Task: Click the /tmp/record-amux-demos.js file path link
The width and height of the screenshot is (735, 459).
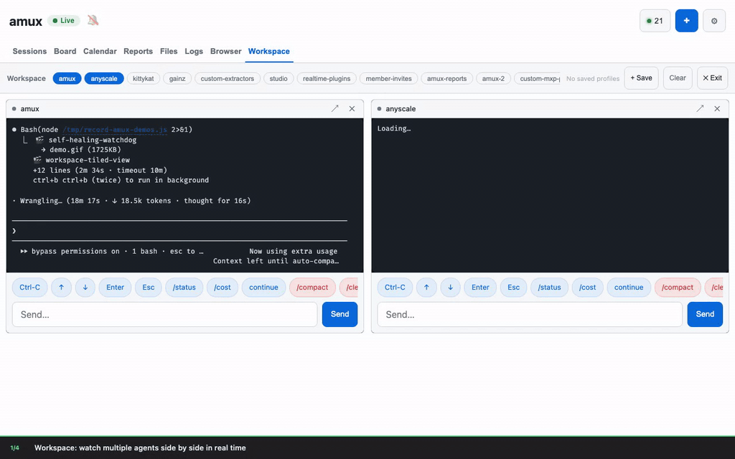Action: (115, 130)
